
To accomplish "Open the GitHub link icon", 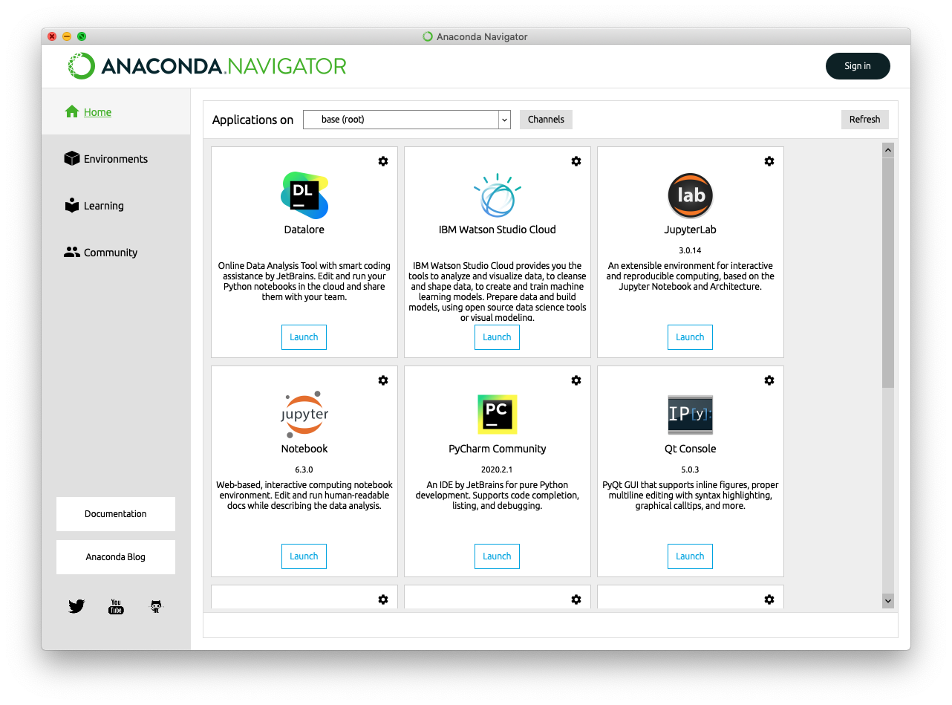I will (x=156, y=606).
